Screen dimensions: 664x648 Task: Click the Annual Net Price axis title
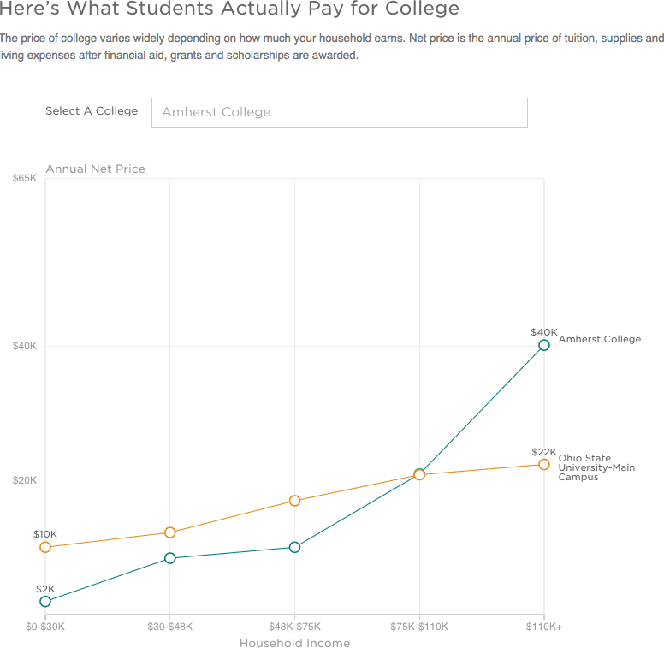[95, 169]
